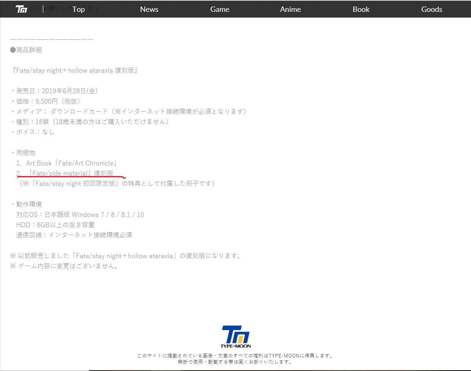Click the 対応OS Windows requirements line
The image size is (471, 371).
80,215
